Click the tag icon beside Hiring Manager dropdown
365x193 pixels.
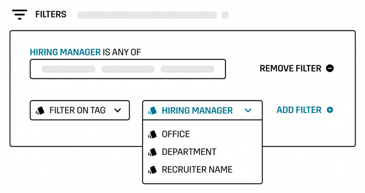(153, 110)
